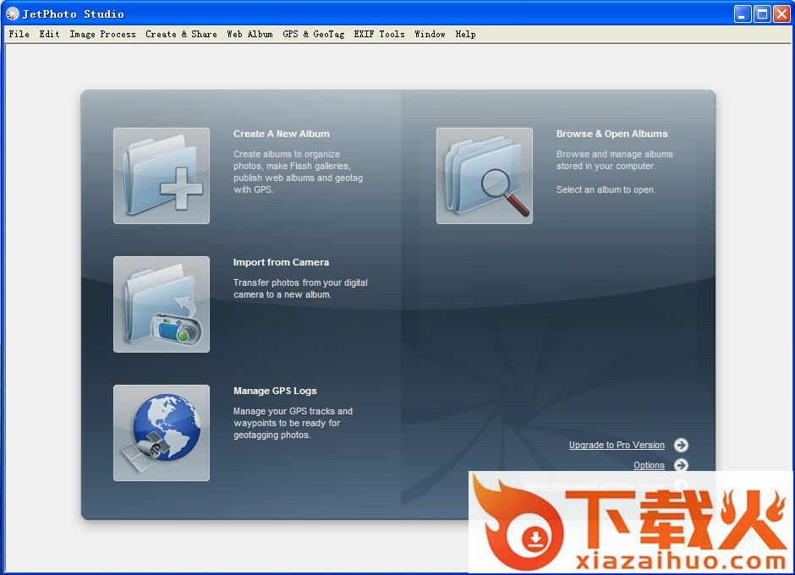Screen dimensions: 795x575
Task: Click the JetPhoto Studio title bar logo
Action: coord(12,14)
